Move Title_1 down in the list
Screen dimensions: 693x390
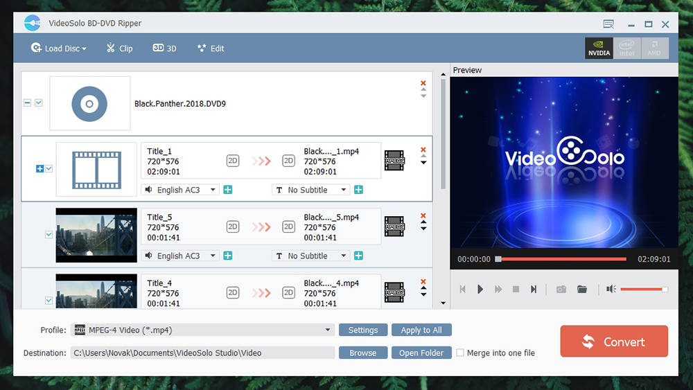click(x=423, y=163)
